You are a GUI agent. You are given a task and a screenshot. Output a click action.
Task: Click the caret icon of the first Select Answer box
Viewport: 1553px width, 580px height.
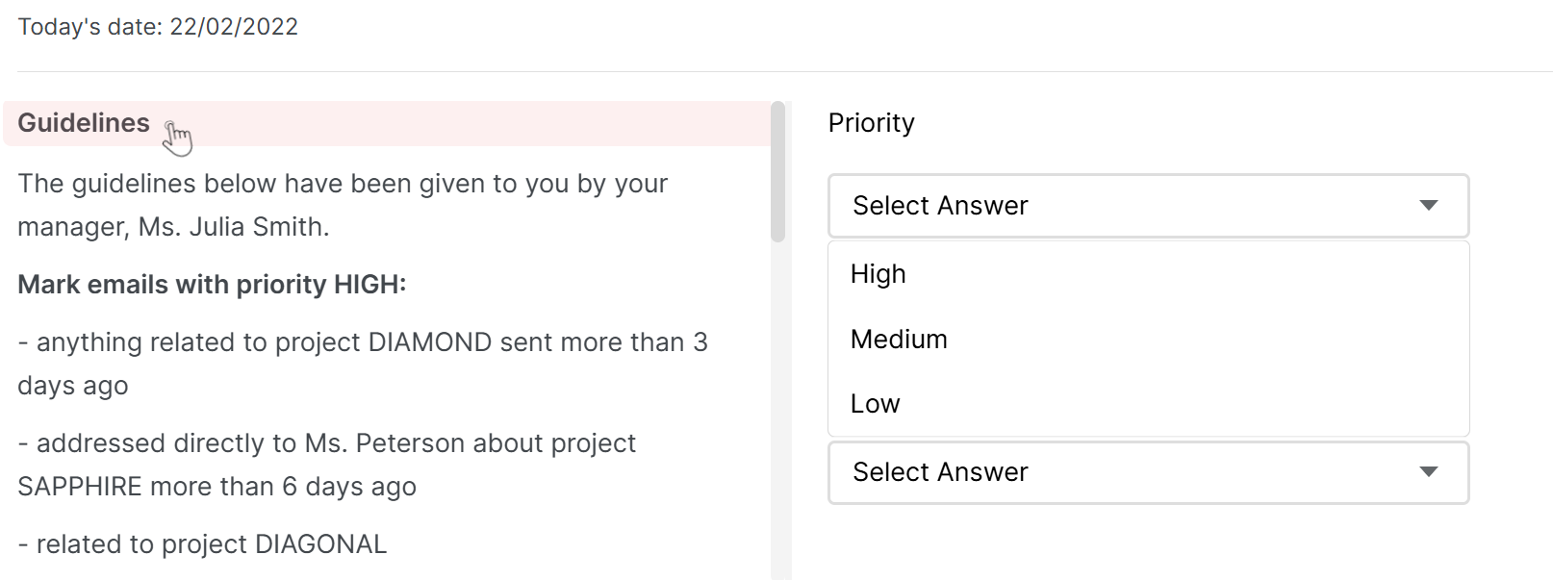click(x=1429, y=205)
